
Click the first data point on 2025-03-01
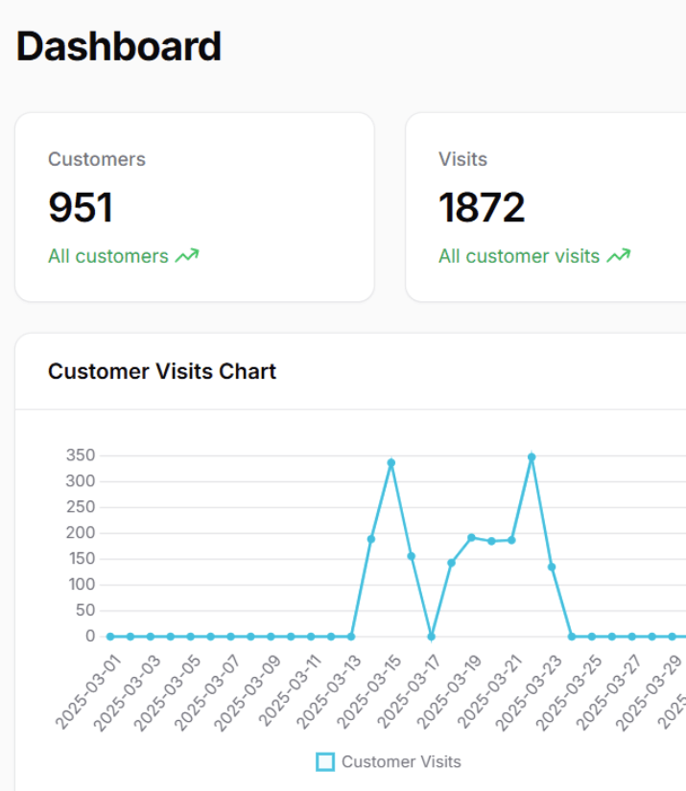tap(110, 636)
